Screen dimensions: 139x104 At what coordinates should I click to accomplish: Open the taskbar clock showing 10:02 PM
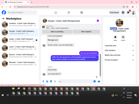129,95
